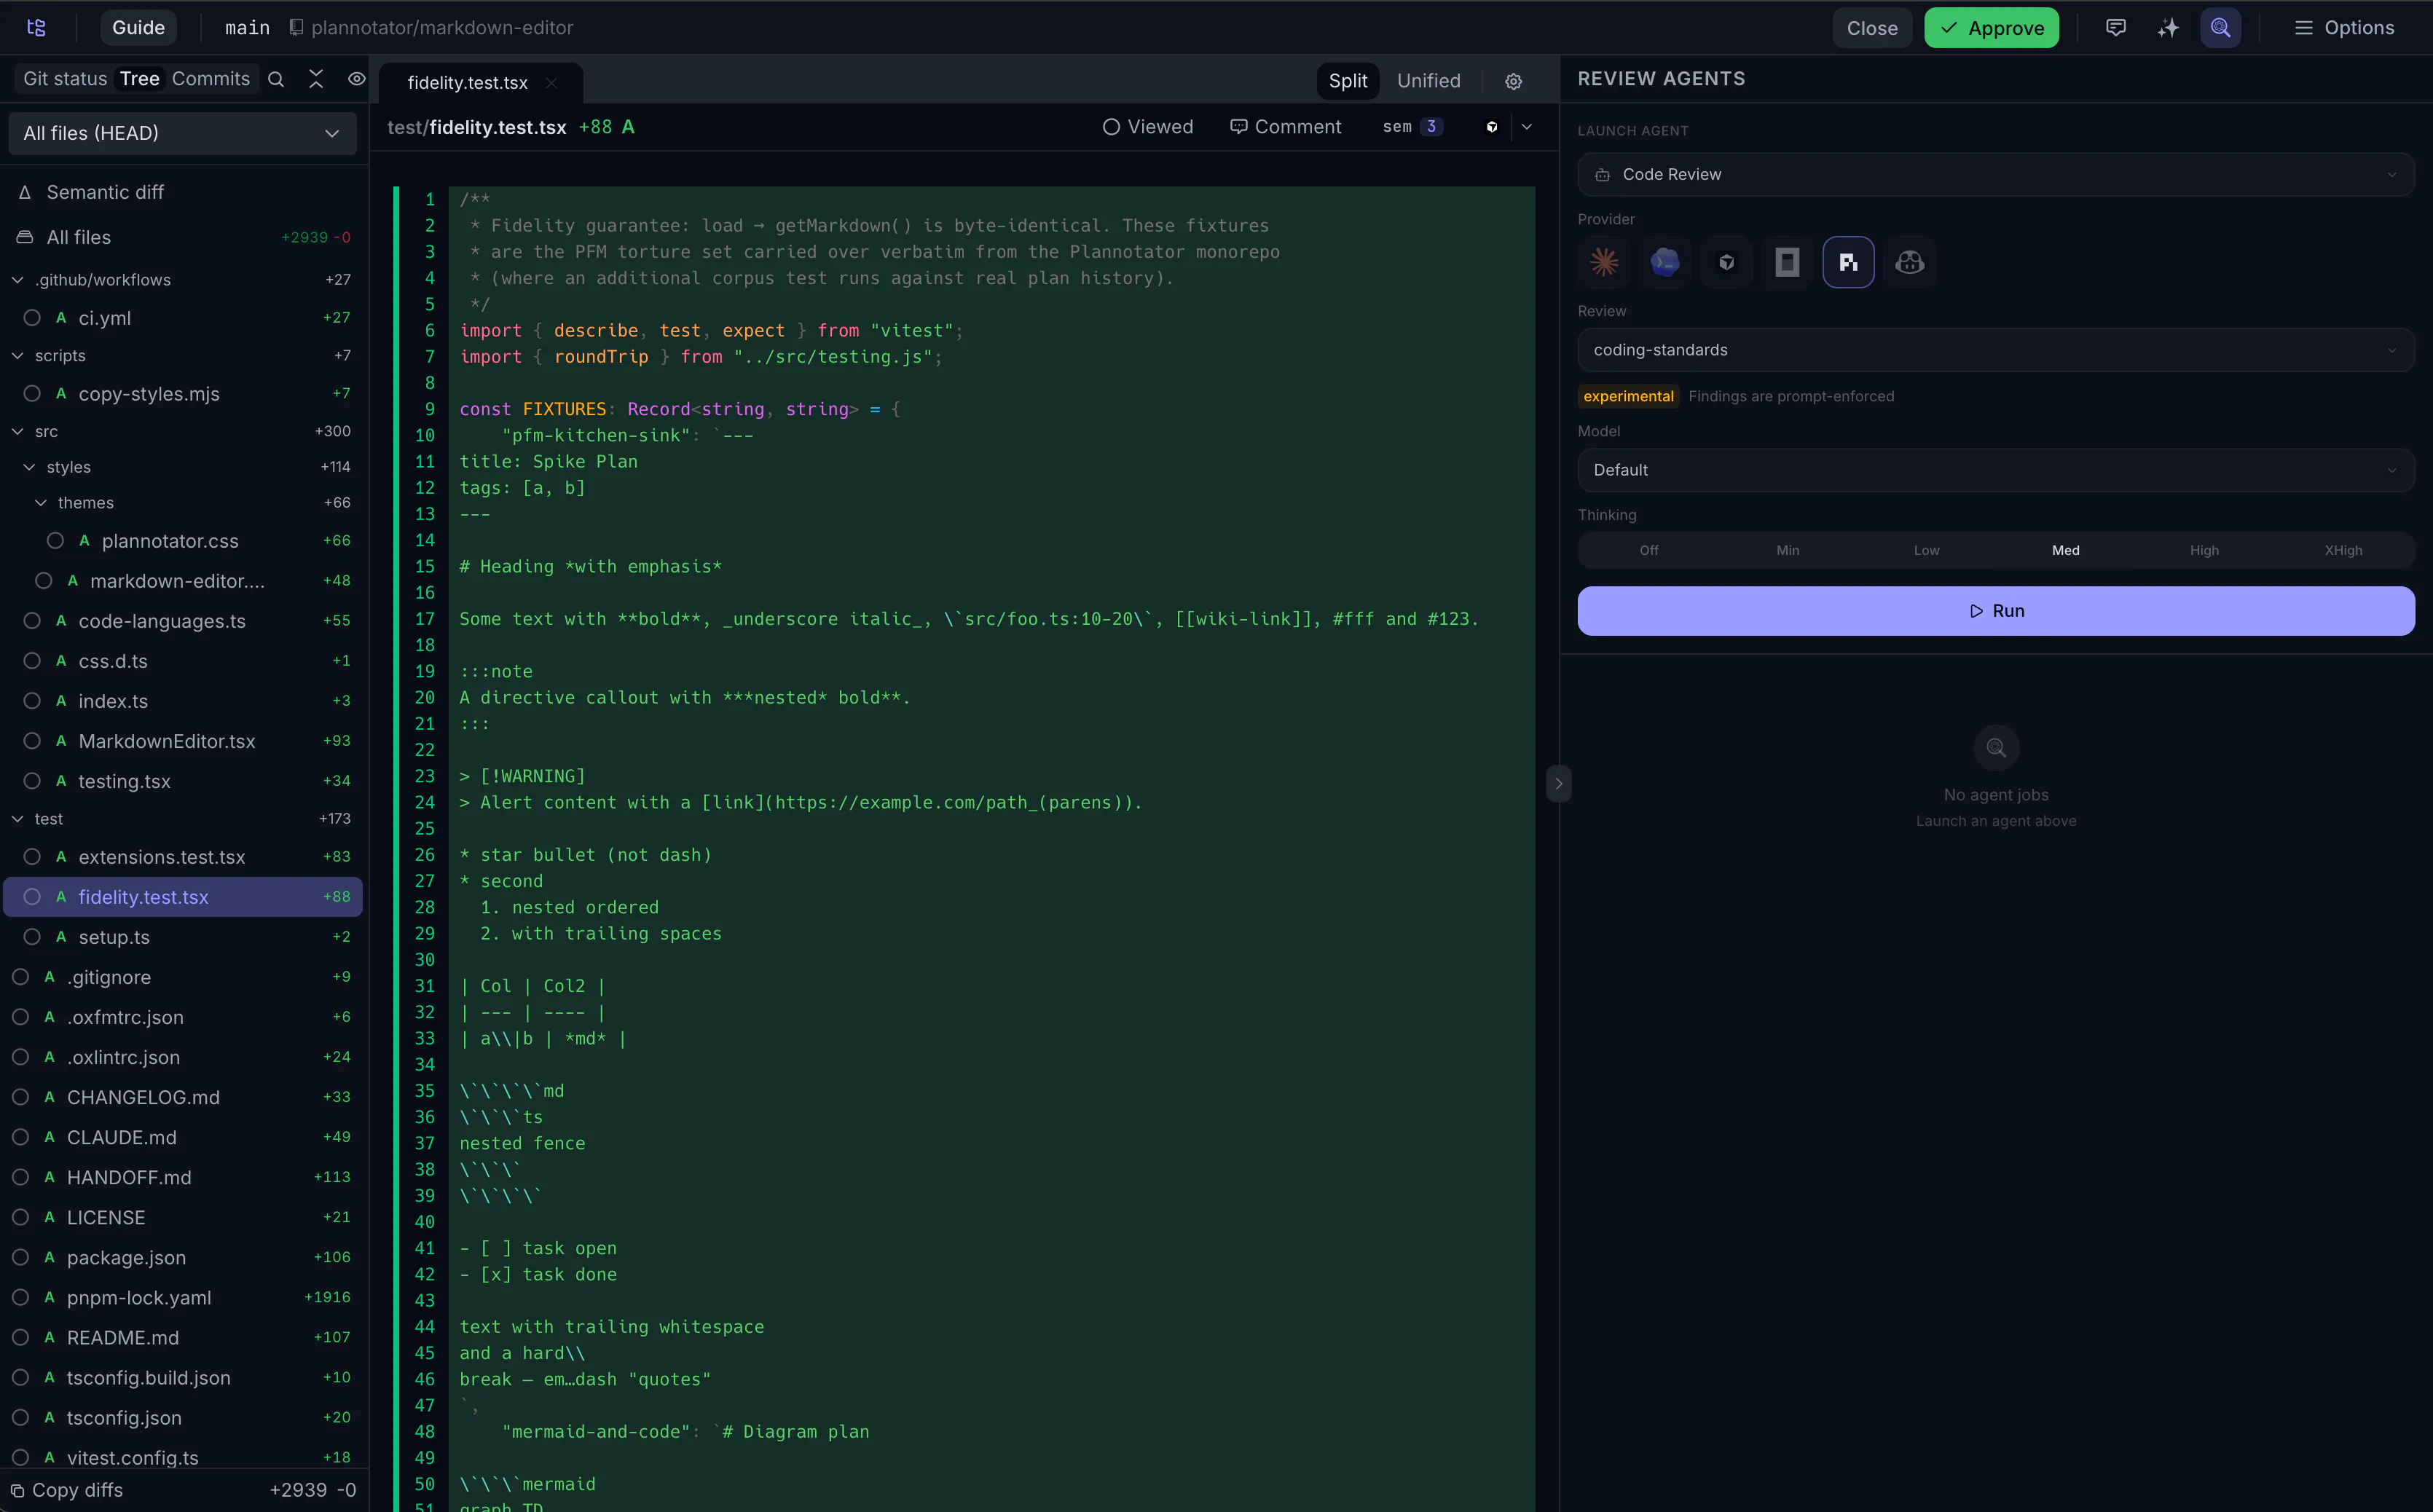Select Unified diff view

coord(1428,81)
